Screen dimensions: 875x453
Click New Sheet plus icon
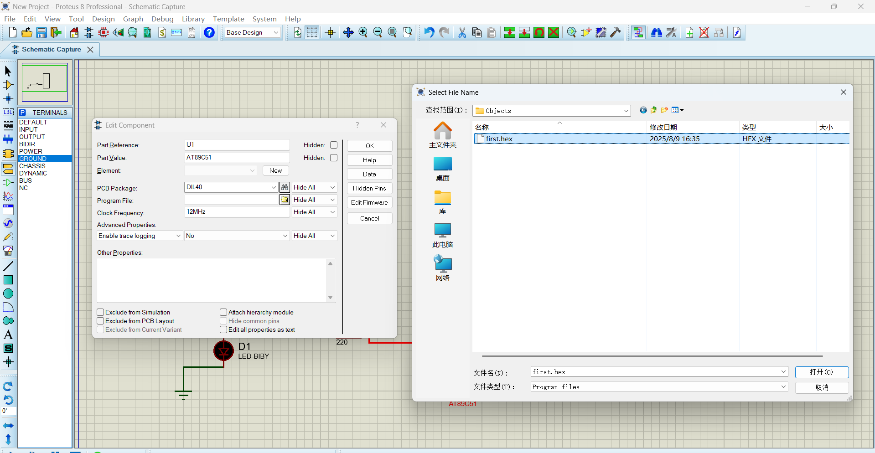[689, 32]
